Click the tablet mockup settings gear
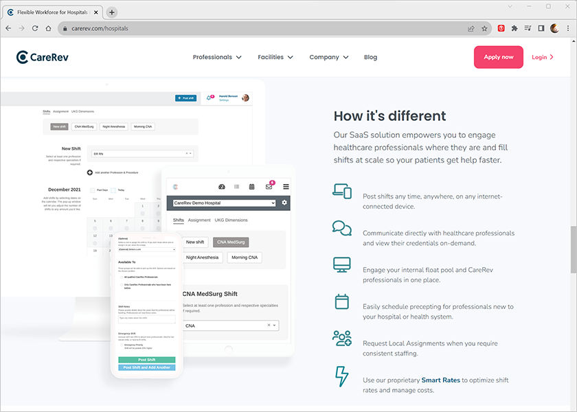The height and width of the screenshot is (412, 577). [x=284, y=203]
